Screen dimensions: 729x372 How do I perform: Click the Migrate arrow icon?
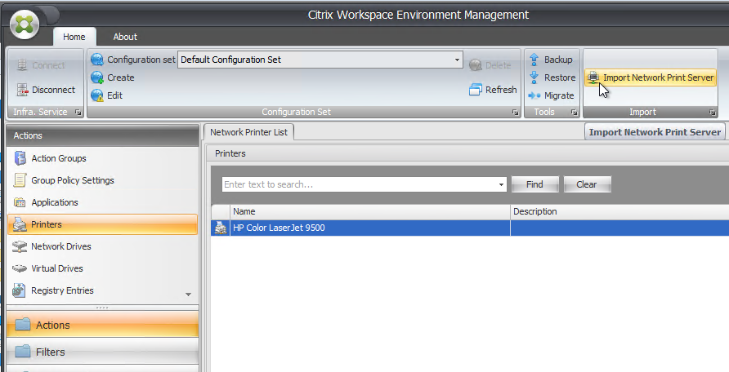534,95
